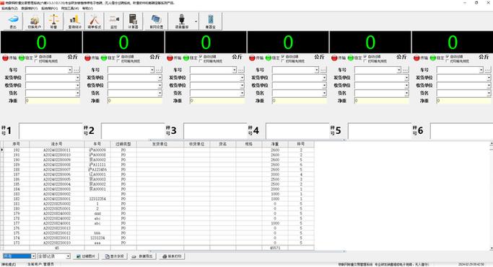The width and height of the screenshot is (493, 267).
Task: Open the 切换用户 switch-user tool
Action: [34, 22]
